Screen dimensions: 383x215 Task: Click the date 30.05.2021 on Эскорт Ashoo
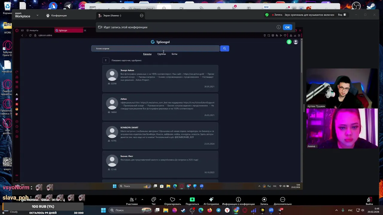[209, 87]
